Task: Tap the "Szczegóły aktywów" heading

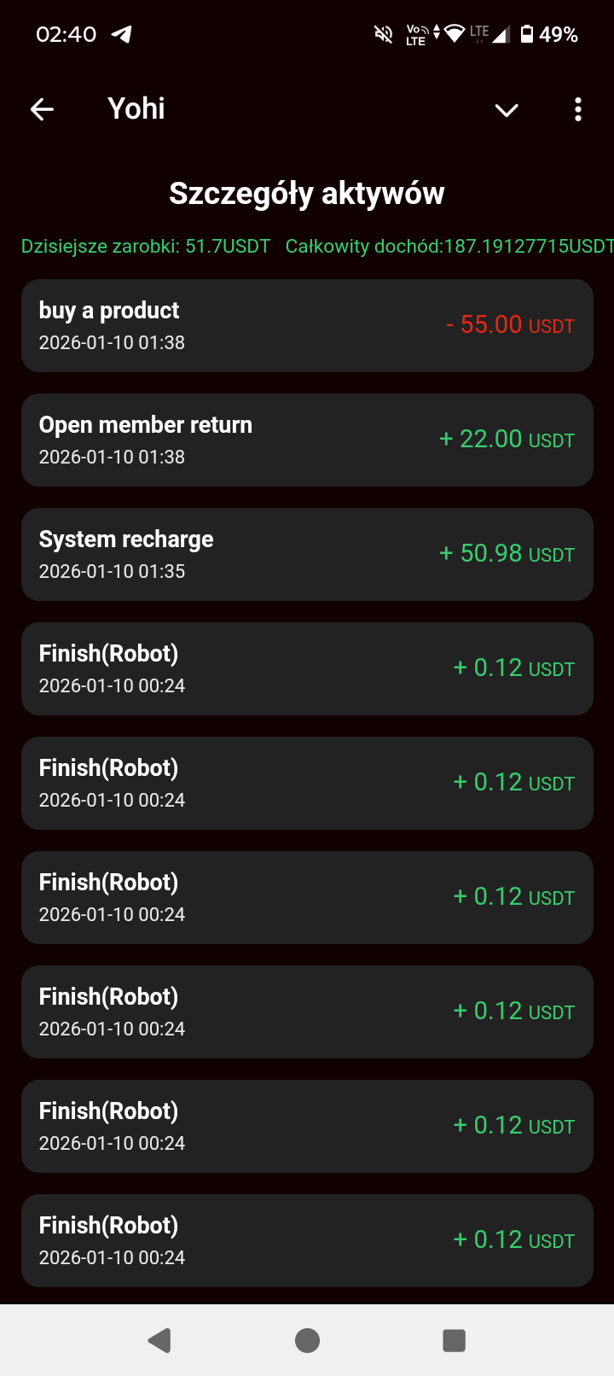Action: (307, 194)
